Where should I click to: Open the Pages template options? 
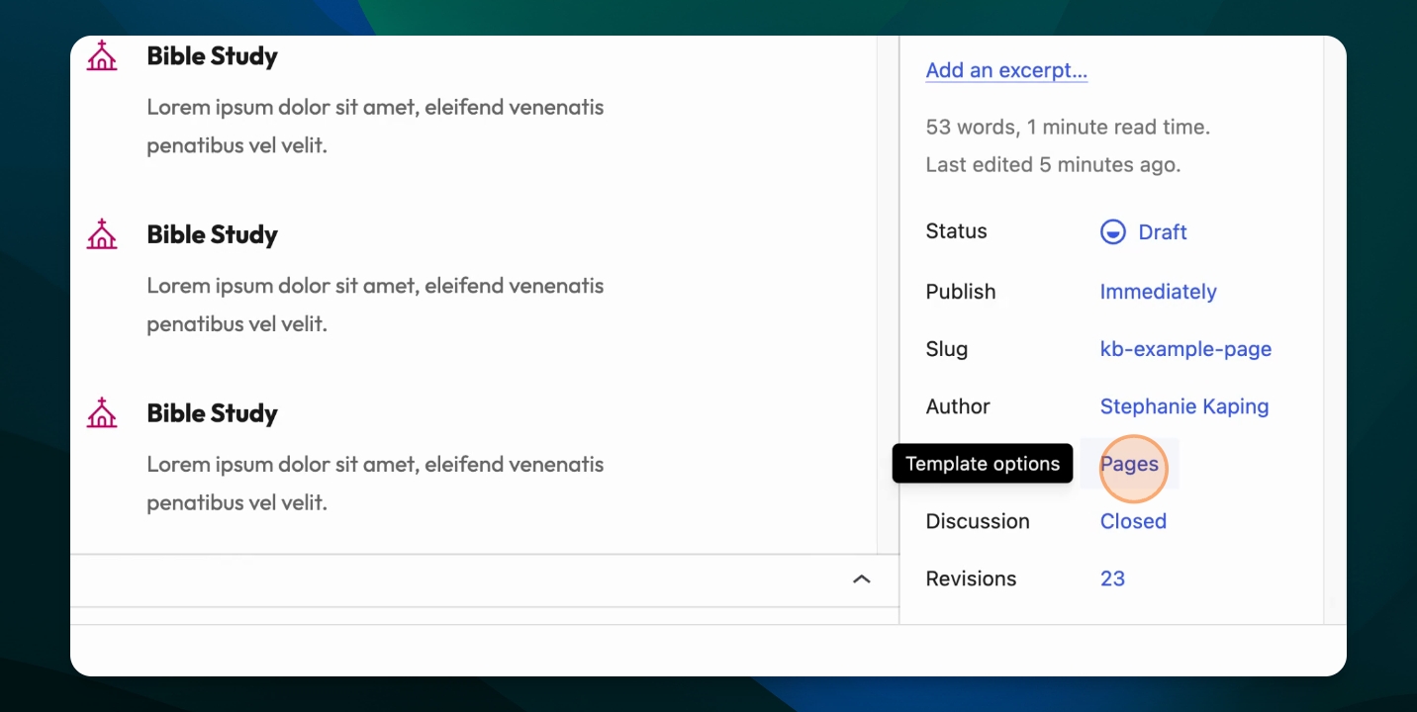pyautogui.click(x=1129, y=464)
